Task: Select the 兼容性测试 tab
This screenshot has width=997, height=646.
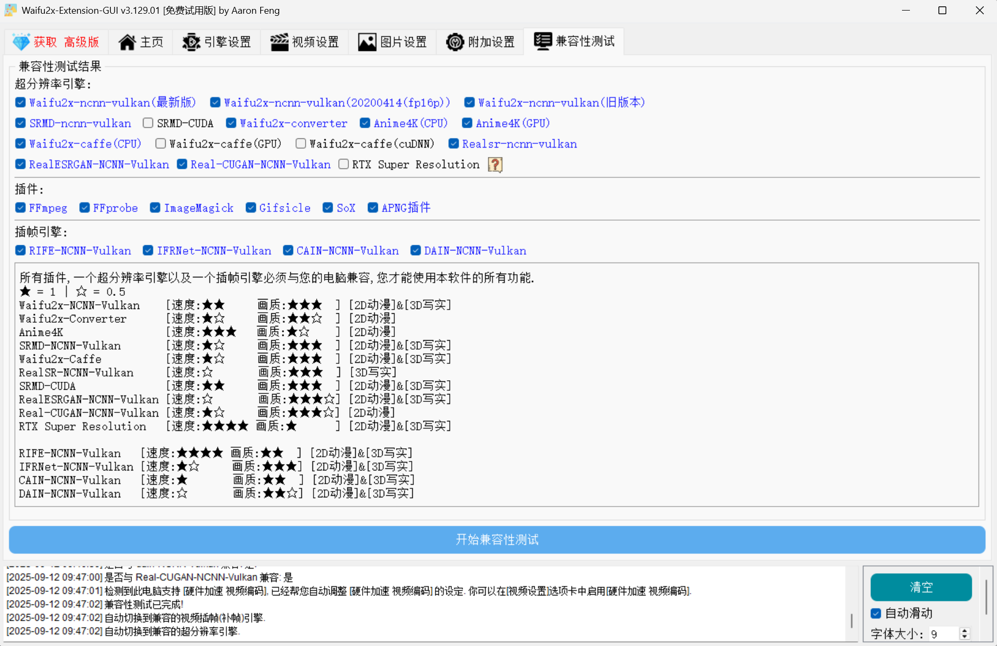Action: point(574,41)
